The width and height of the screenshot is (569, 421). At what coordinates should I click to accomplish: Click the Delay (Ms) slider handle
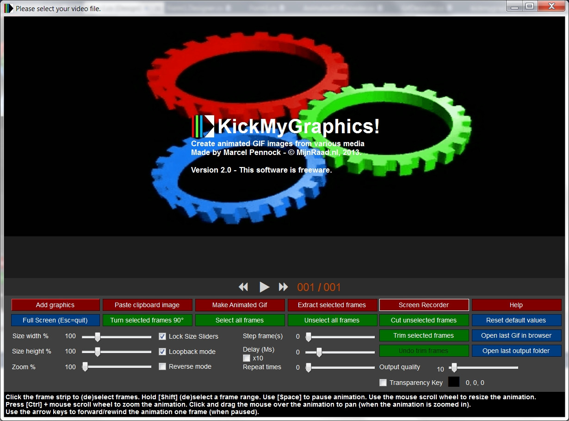coord(319,352)
